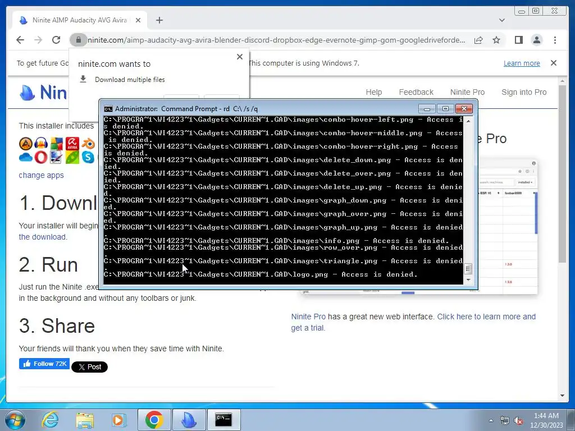Click the change apps link

(x=41, y=175)
